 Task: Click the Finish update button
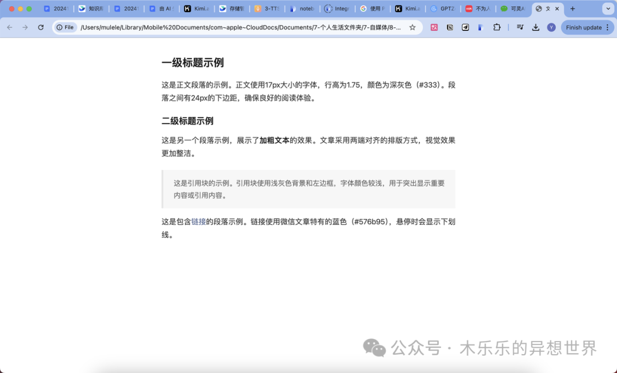[583, 27]
